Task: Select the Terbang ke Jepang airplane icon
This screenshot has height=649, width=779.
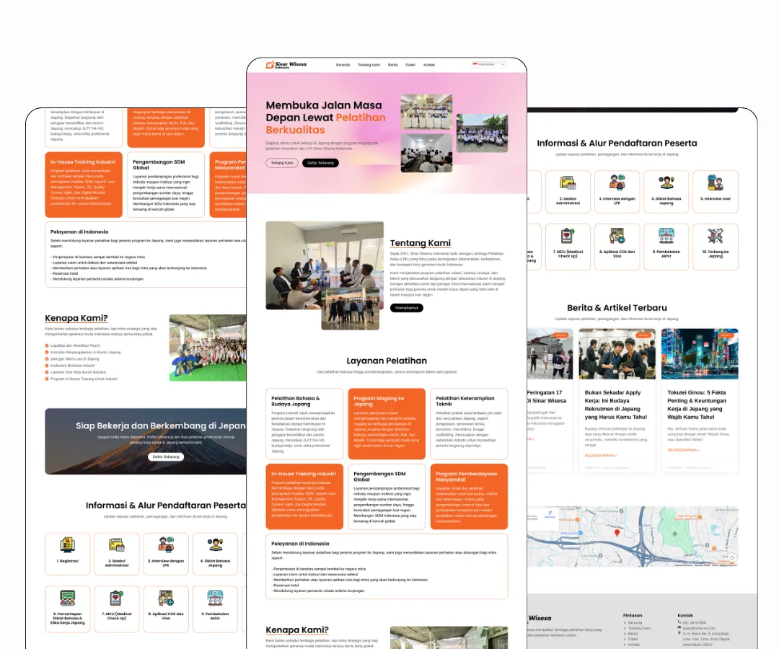Action: click(715, 236)
